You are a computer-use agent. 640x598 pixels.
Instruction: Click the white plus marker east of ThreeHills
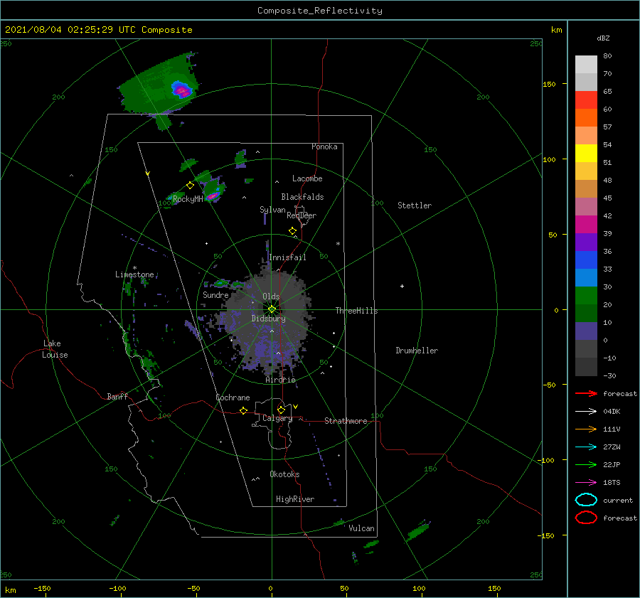(402, 286)
